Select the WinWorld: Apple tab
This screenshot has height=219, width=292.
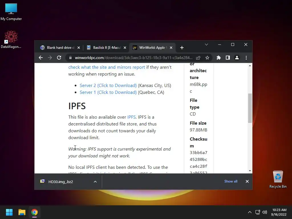point(152,48)
